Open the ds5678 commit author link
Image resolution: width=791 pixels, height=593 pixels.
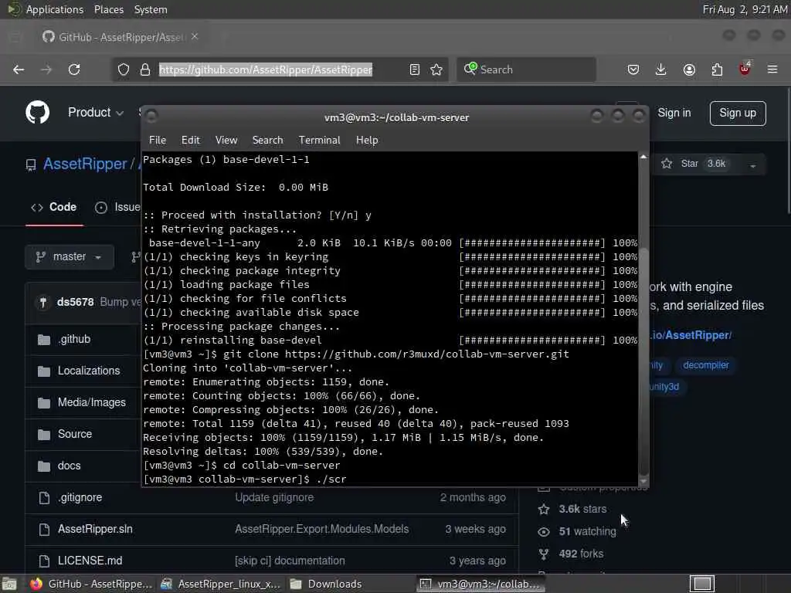pos(75,302)
